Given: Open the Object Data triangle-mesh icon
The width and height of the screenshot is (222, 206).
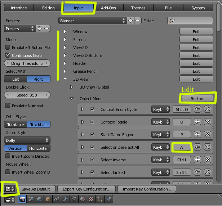Looking at the screenshot, I should pyautogui.click(x=74, y=200).
